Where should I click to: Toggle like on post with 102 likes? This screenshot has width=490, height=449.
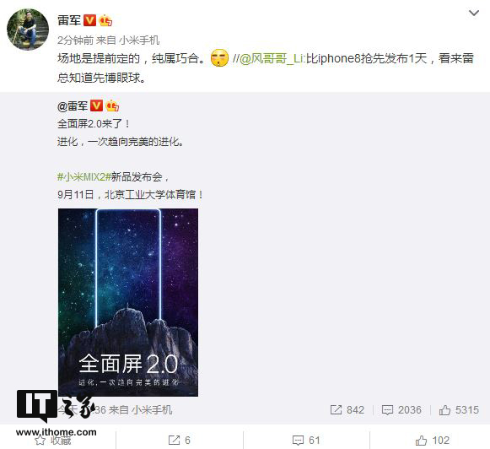point(433,441)
